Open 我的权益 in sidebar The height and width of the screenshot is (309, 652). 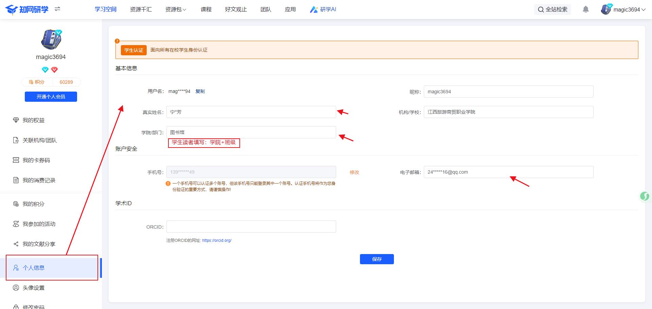pyautogui.click(x=34, y=120)
